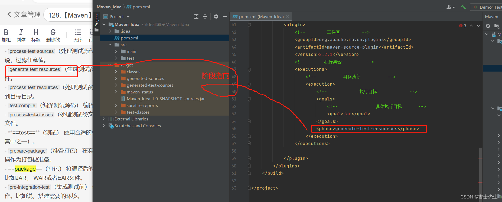This screenshot has width=502, height=202.
Task: Expand the main folder
Action: coord(116,52)
